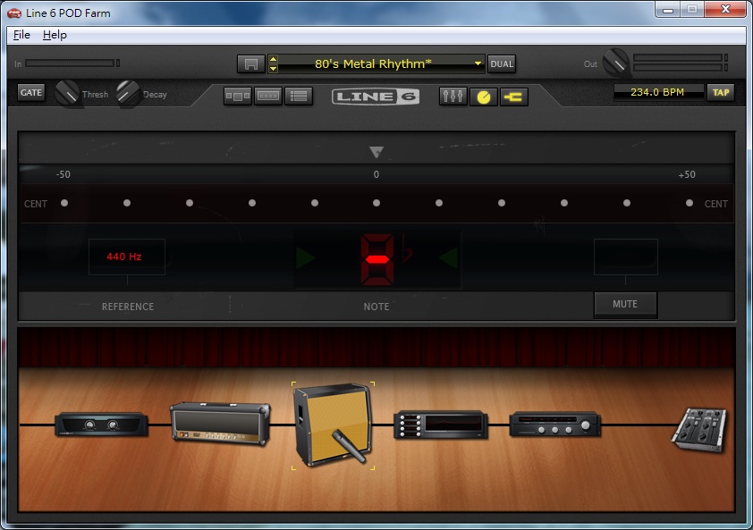
Task: Close the POD Farm window
Action: pos(725,9)
